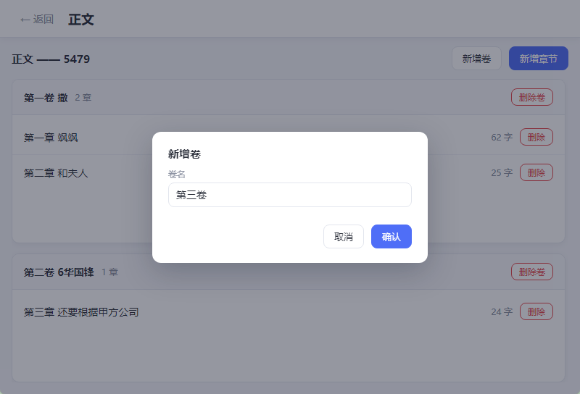Click the 62 字 word count
Screen dimensions: 580x394
(x=502, y=137)
